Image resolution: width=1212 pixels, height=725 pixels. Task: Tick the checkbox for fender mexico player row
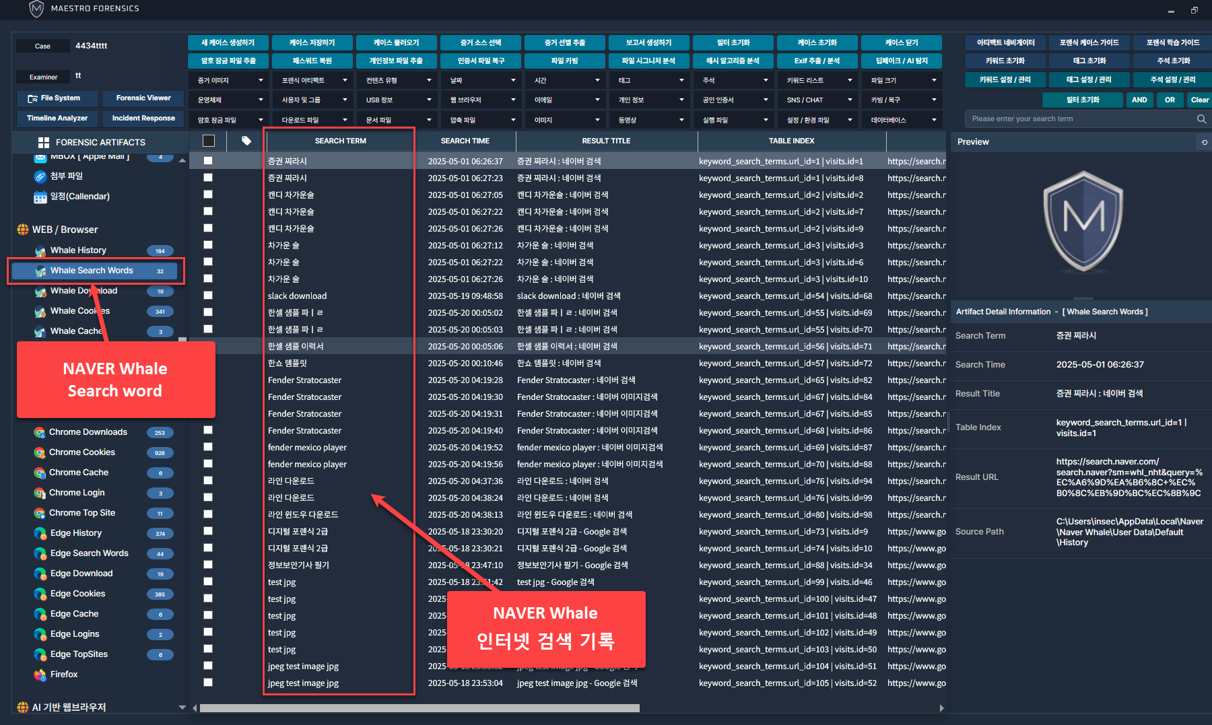(x=208, y=447)
